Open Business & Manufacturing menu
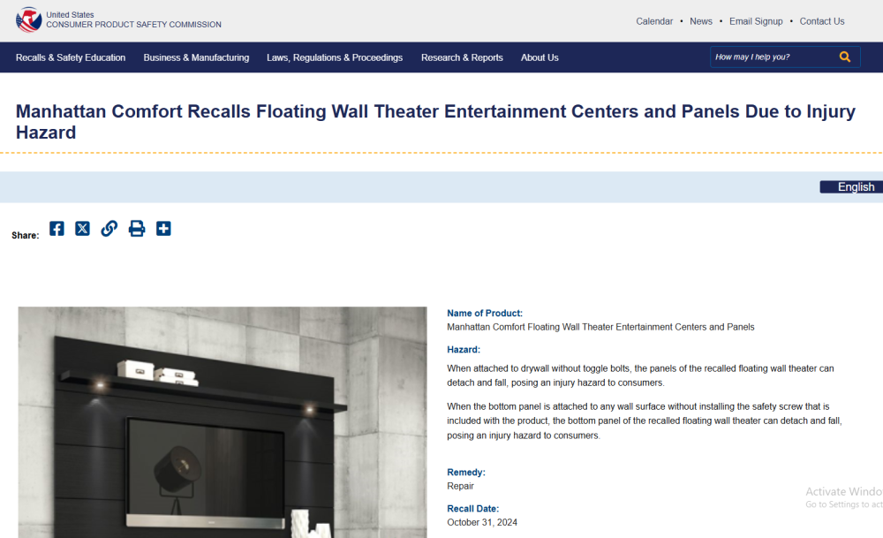Screen dimensions: 883x538 [196, 57]
